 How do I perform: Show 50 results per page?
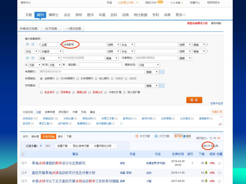coord(219,138)
